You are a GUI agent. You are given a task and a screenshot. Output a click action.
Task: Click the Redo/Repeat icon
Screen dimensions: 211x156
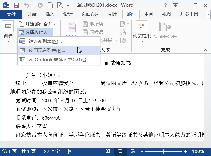(x=40, y=5)
